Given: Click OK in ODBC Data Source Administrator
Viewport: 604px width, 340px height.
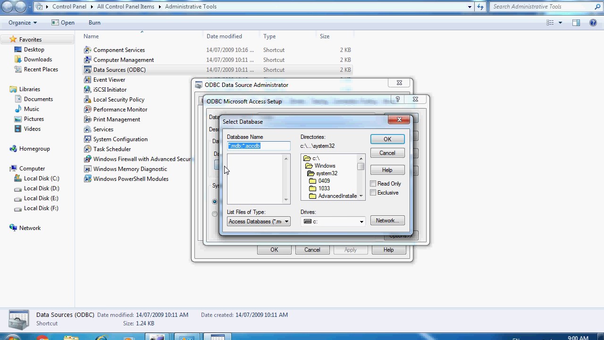Looking at the screenshot, I should point(274,250).
